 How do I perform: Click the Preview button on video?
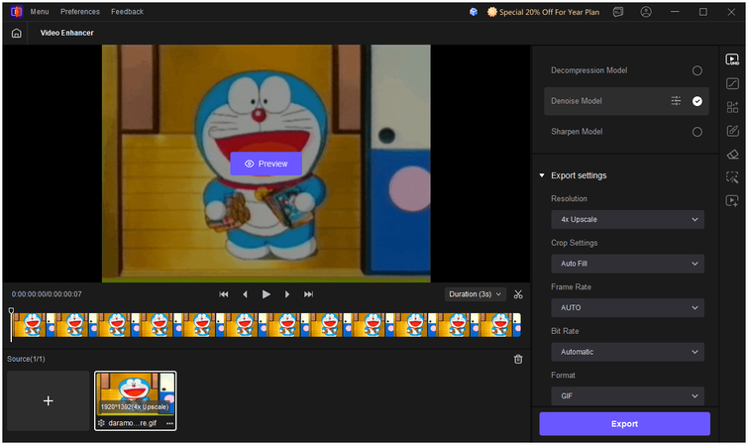click(266, 164)
